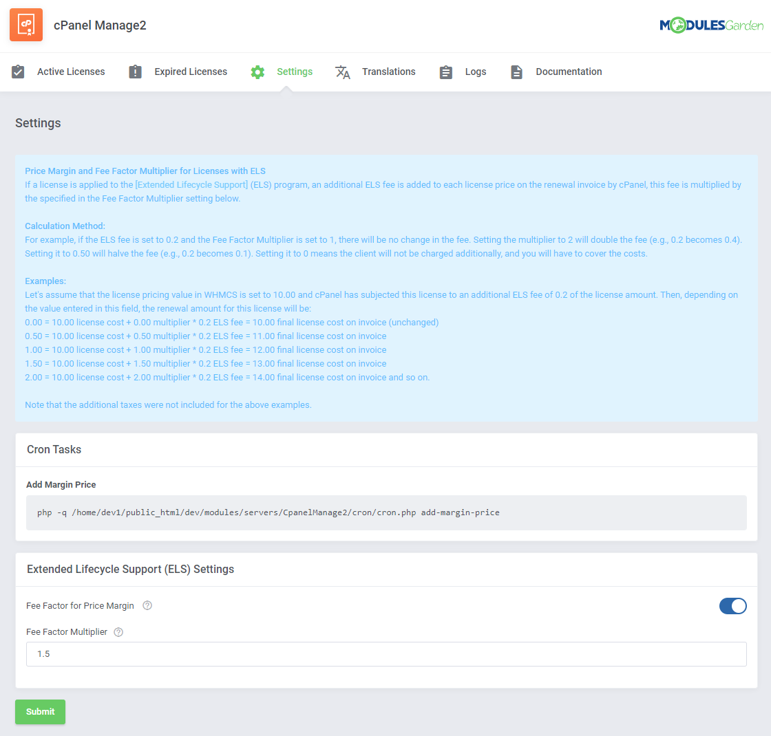Image resolution: width=771 pixels, height=736 pixels.
Task: Click help icon next to Fee Factor for Price Margin
Action: coord(147,605)
